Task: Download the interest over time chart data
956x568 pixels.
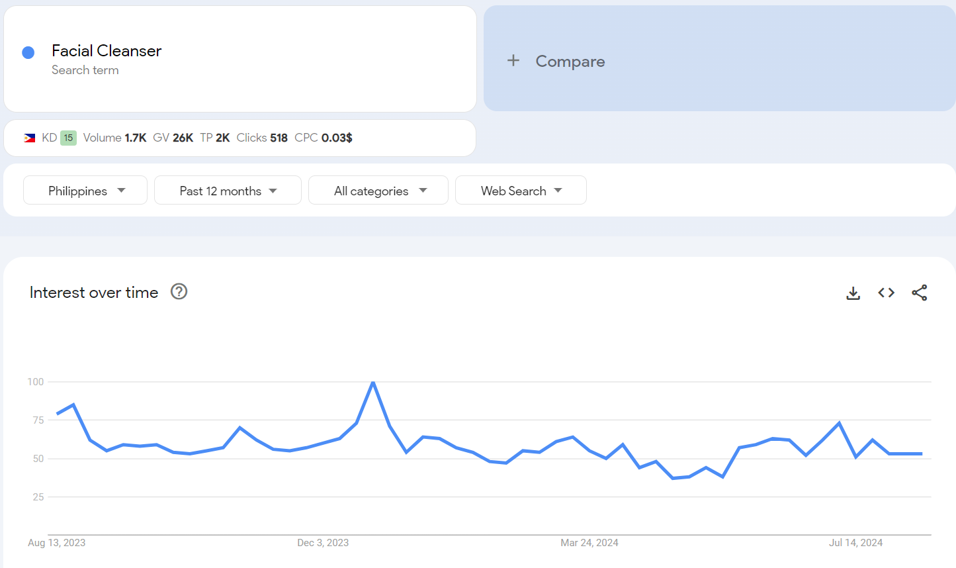Action: click(x=853, y=293)
